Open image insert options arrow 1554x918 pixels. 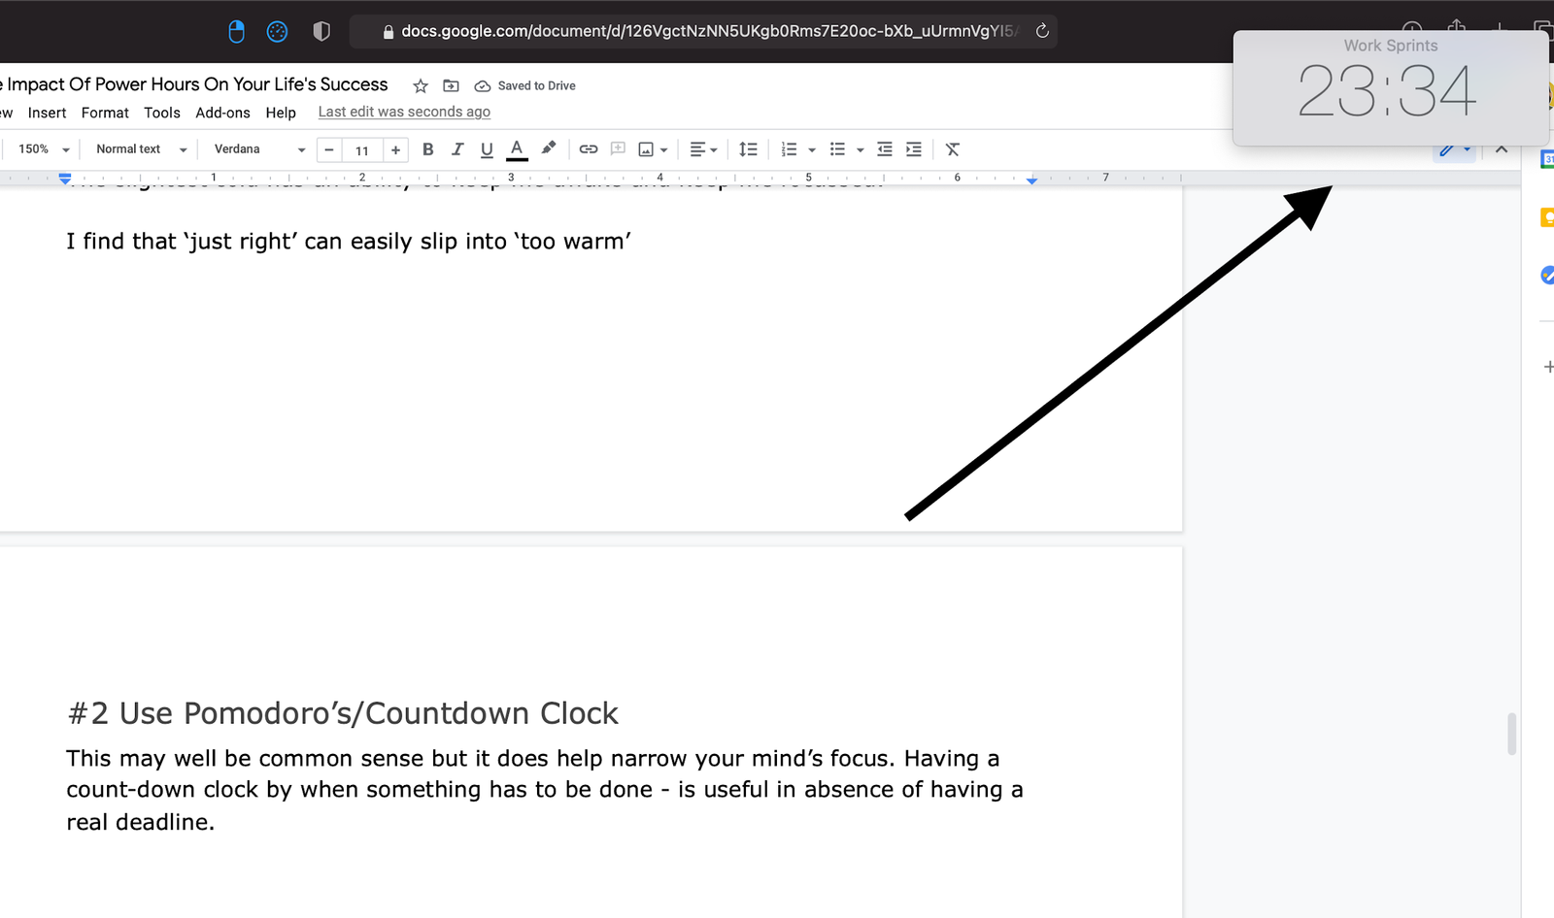coord(664,150)
